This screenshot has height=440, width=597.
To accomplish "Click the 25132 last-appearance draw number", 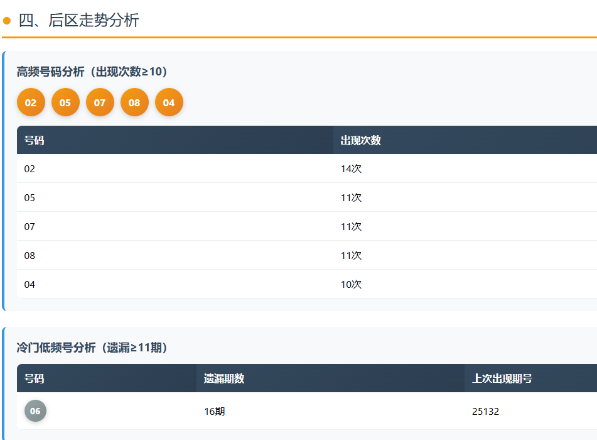I will coord(485,412).
